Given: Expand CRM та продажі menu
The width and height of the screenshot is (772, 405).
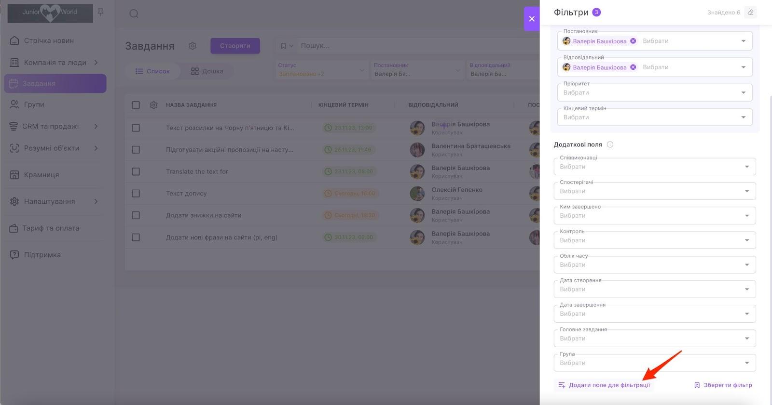Looking at the screenshot, I should click(55, 126).
